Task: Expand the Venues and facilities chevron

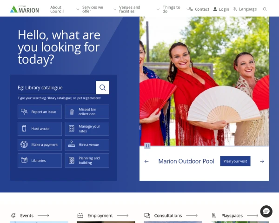Action: tap(158, 9)
